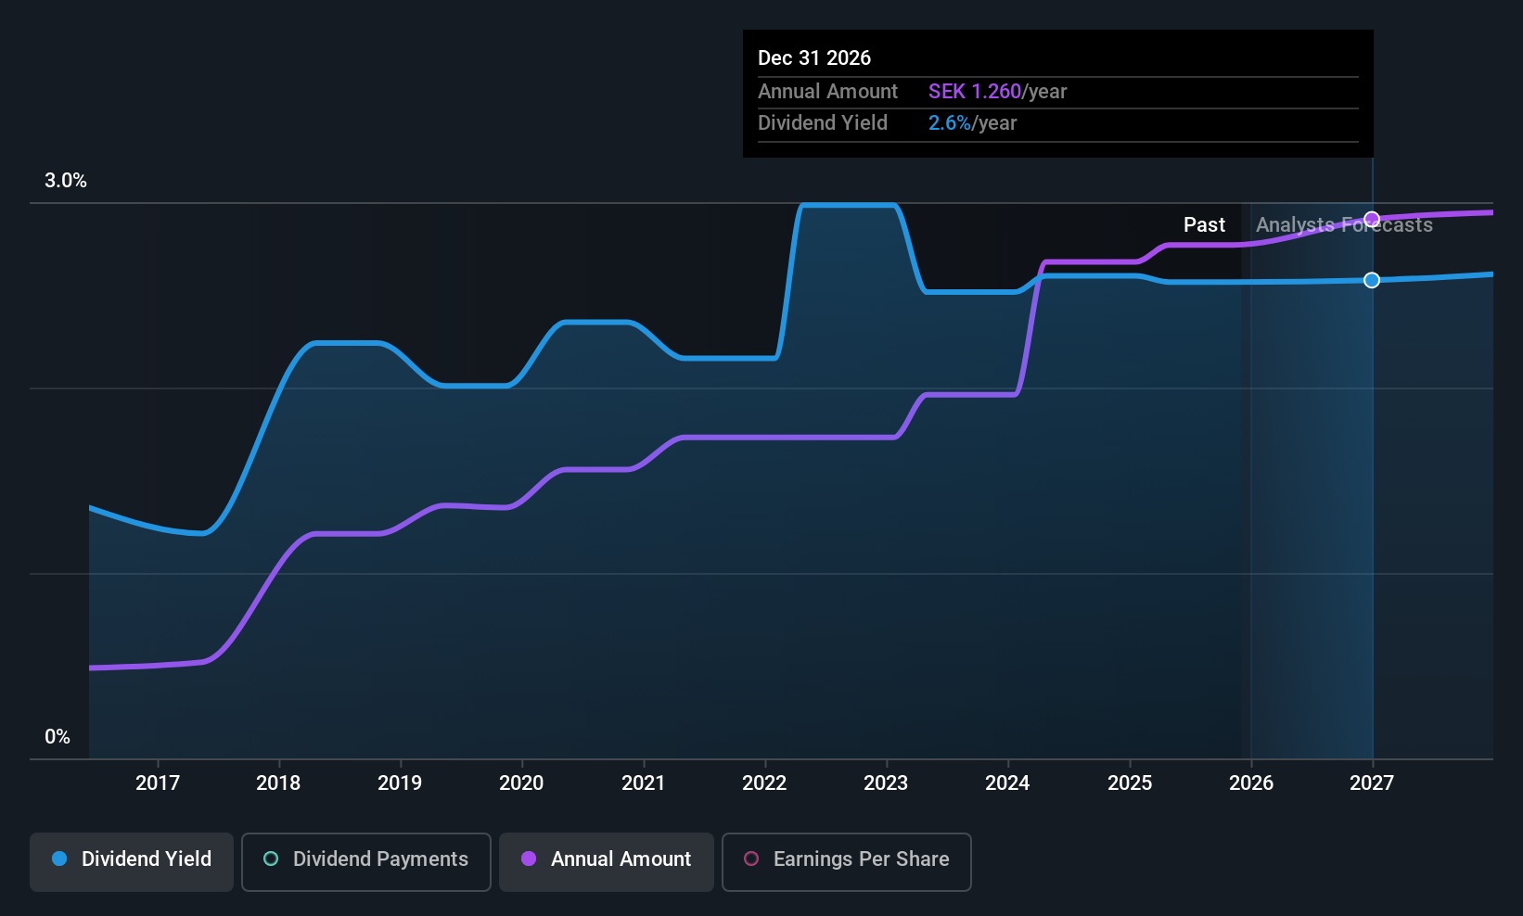Enable the Dividend Payments legend series
This screenshot has width=1523, height=916.
365,859
